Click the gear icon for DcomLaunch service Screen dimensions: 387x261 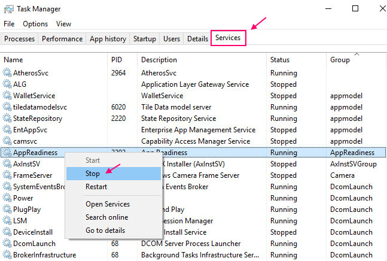(x=7, y=244)
